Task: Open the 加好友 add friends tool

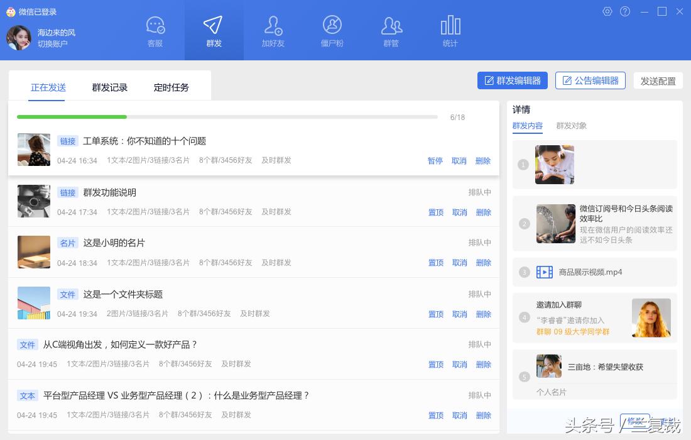Action: pos(273,30)
